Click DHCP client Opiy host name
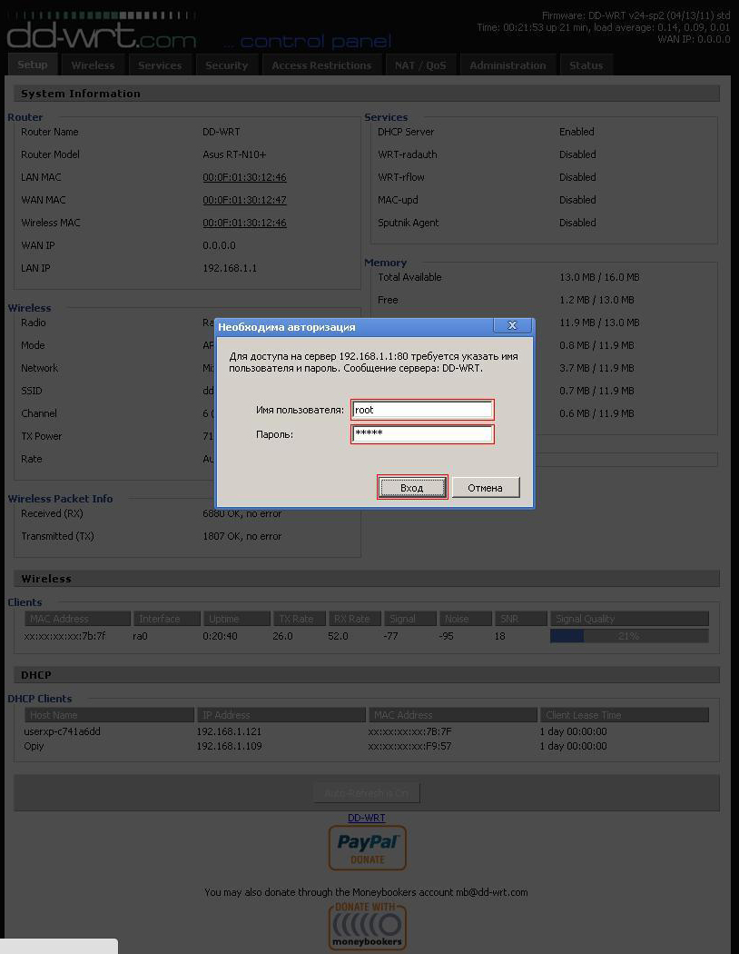Screen dimensions: 739x954 [34, 746]
